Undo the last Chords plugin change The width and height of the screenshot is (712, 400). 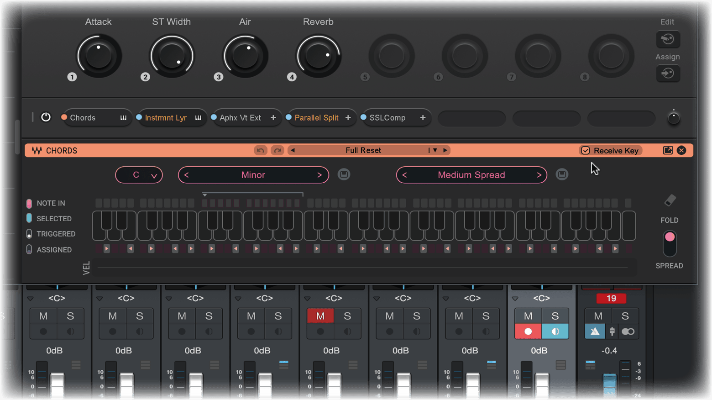click(x=261, y=150)
